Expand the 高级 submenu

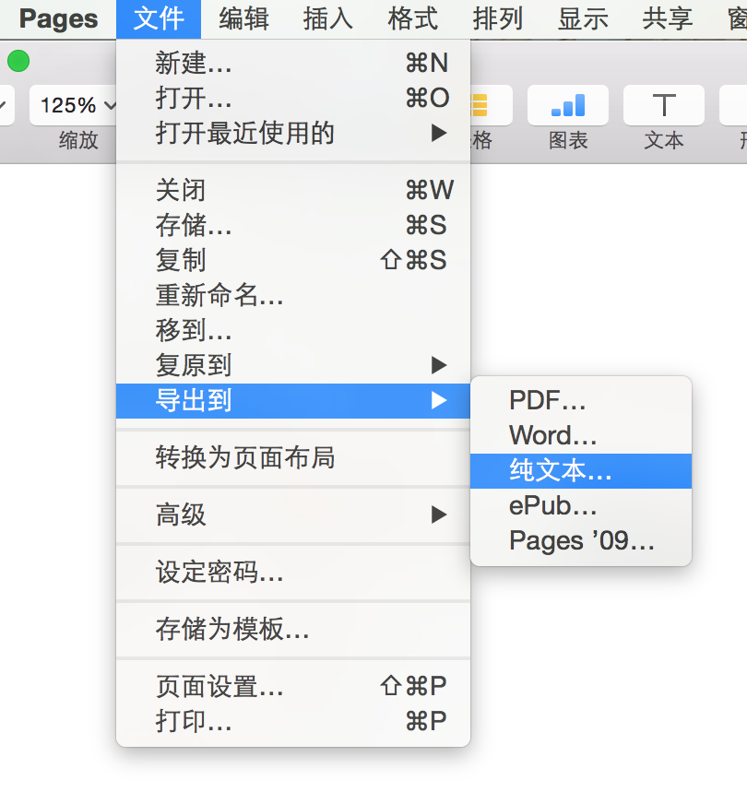[293, 514]
